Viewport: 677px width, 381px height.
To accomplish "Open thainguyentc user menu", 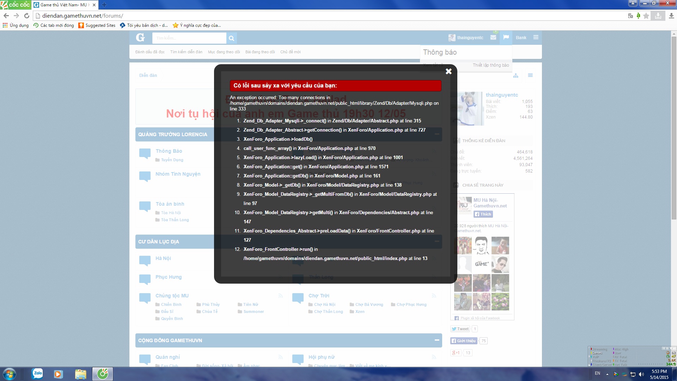I will coord(466,38).
